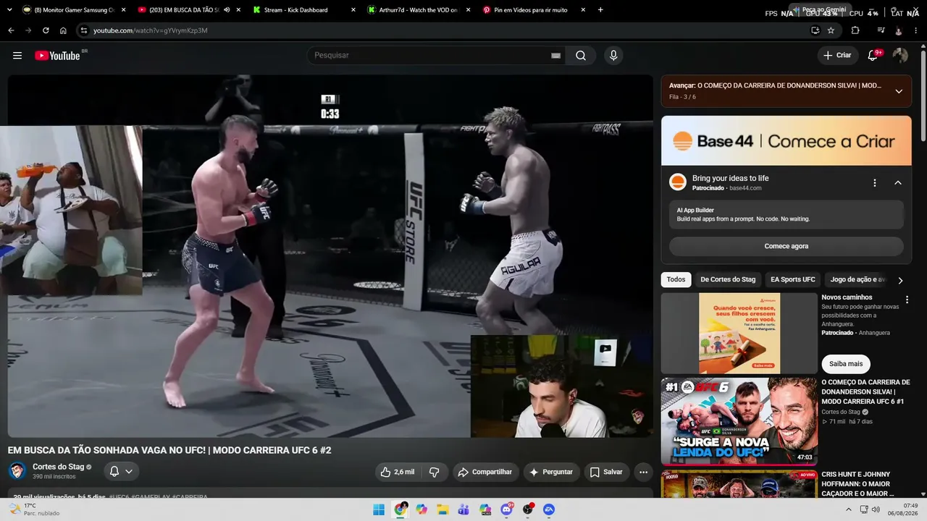
Task: Open the Anhanguera ad thumbnail
Action: (739, 333)
